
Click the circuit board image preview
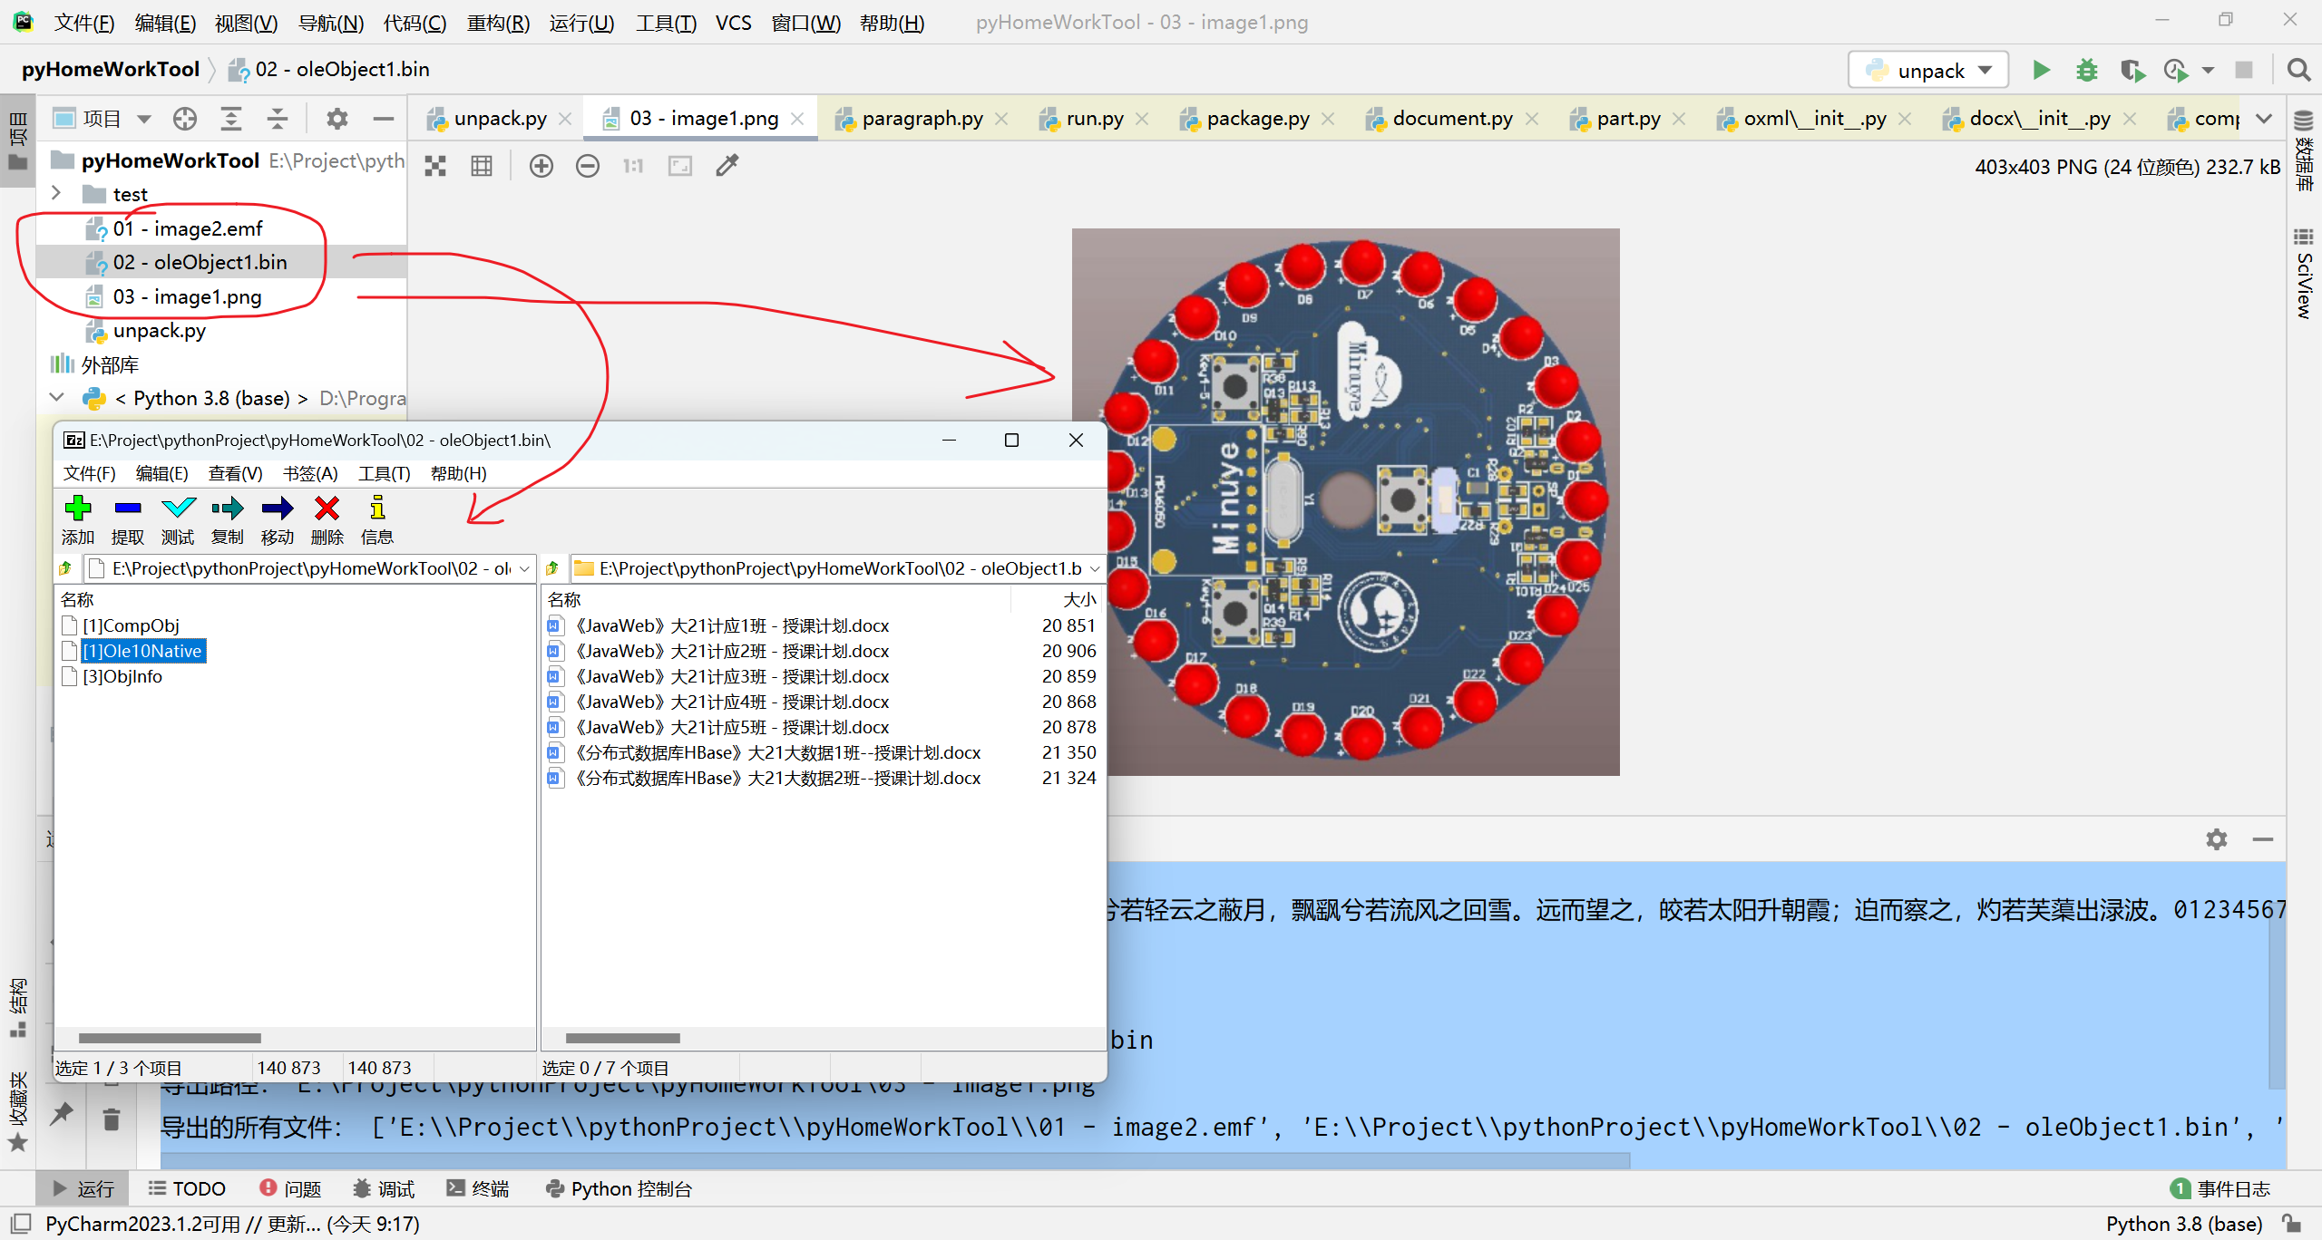click(x=1345, y=501)
